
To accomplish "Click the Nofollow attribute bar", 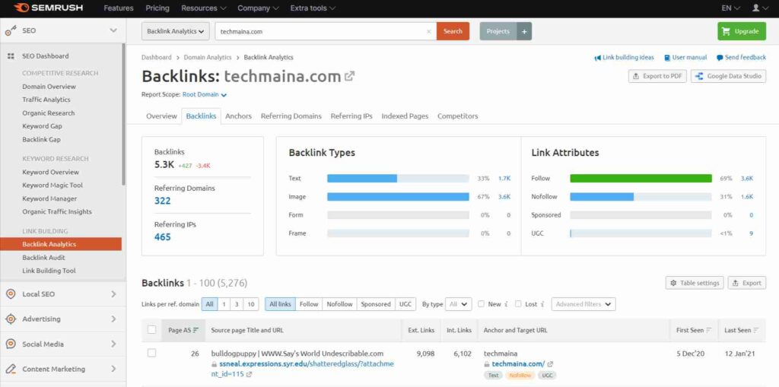I will coord(641,197).
